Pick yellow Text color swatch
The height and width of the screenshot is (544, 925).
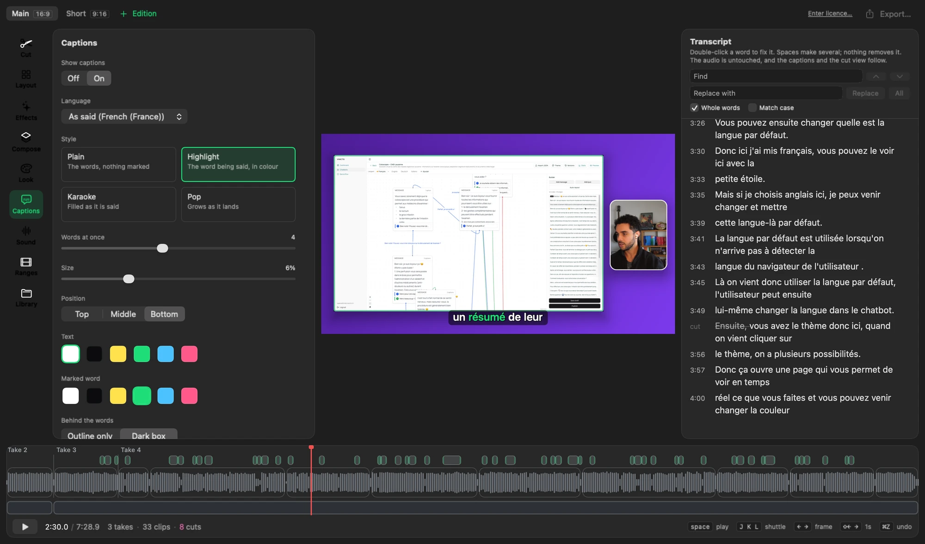point(118,354)
